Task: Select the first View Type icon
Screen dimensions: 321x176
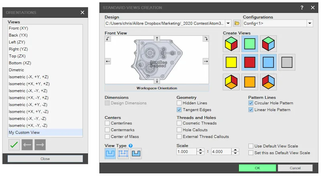Action: 110,154
